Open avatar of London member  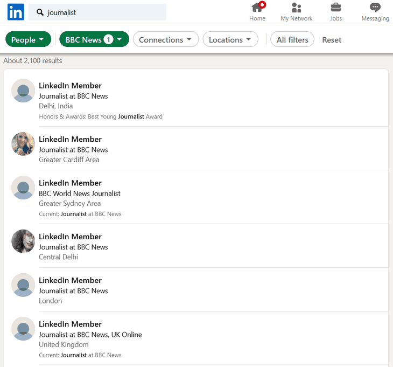click(23, 285)
